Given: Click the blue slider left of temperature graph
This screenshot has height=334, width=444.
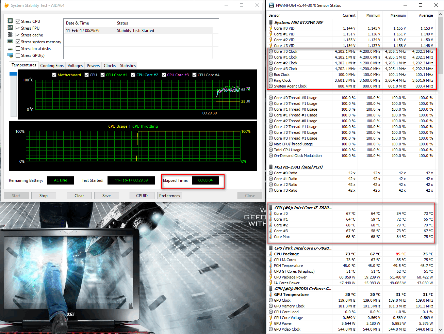Looking at the screenshot, I should point(13,74).
